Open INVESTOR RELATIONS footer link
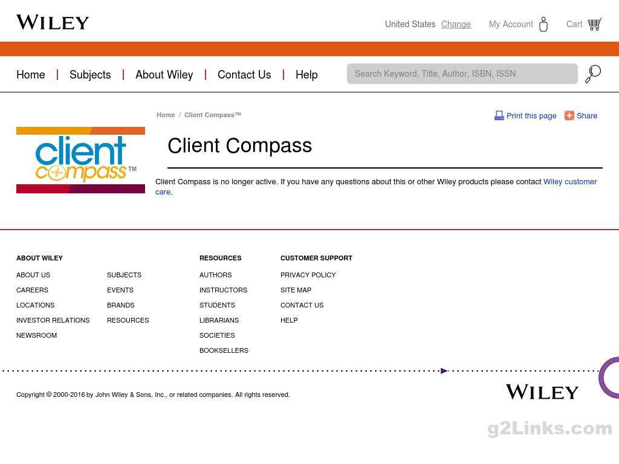619x464 pixels. pyautogui.click(x=53, y=320)
